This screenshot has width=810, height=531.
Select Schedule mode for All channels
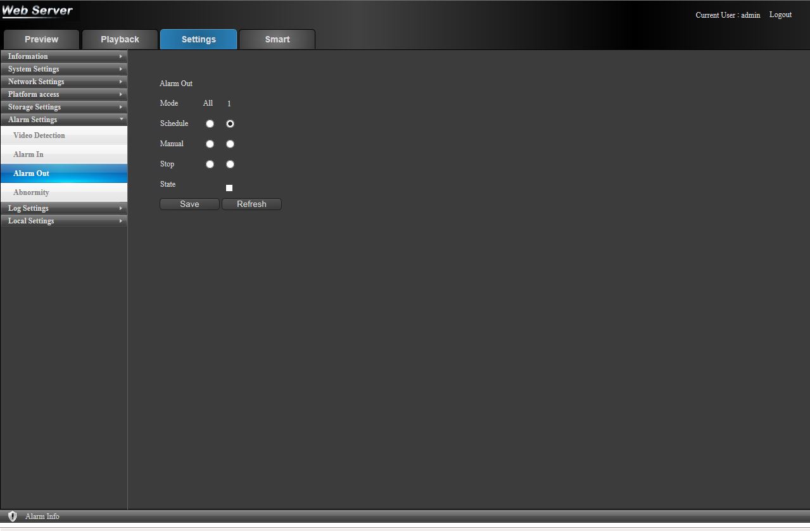click(x=210, y=124)
